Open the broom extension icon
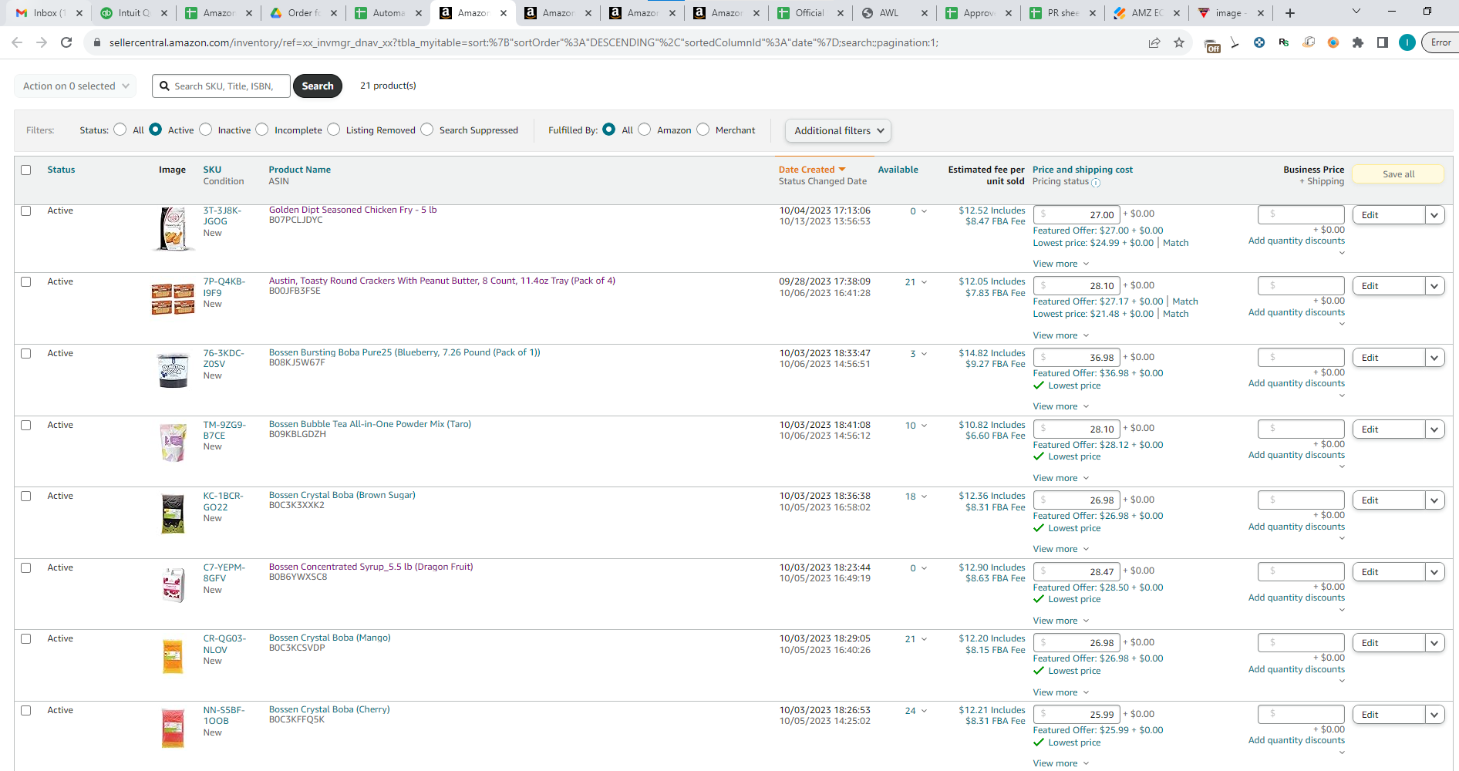Viewport: 1459px width, 771px height. pos(1235,42)
